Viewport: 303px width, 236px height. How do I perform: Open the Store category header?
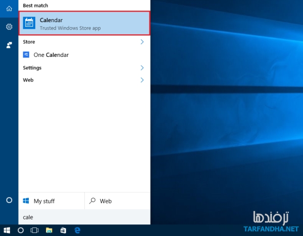pyautogui.click(x=29, y=42)
